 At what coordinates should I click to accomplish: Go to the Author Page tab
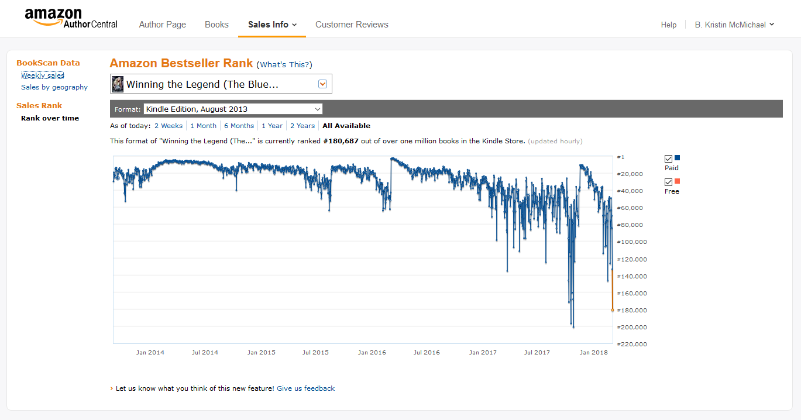tap(163, 25)
